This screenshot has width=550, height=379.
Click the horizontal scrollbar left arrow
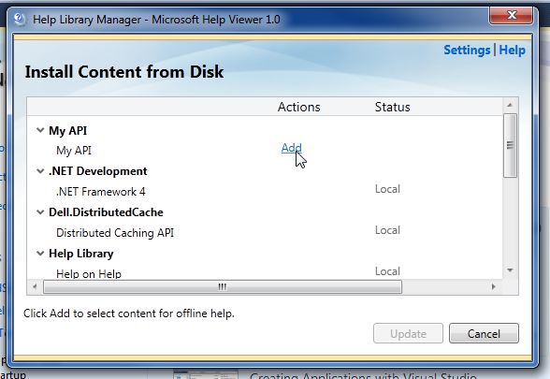point(35,286)
